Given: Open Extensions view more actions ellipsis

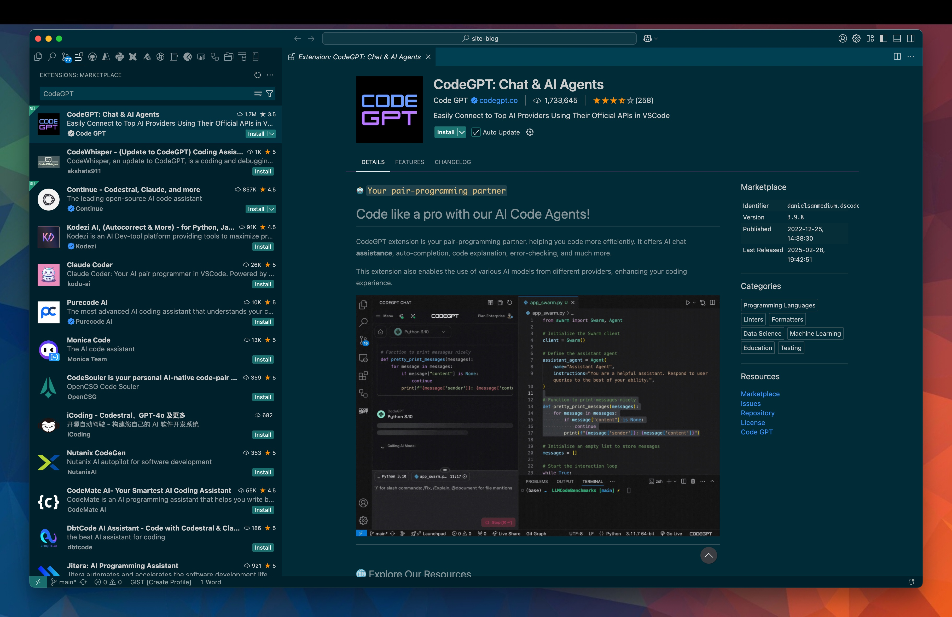Looking at the screenshot, I should coord(270,75).
